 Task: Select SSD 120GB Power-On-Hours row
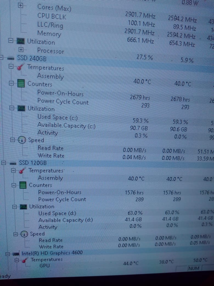[60, 193]
